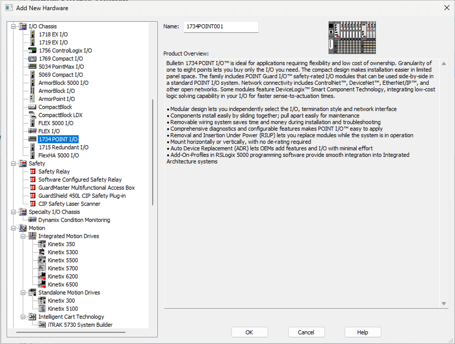Click the hardware tree vertical scrollbar

[153, 151]
